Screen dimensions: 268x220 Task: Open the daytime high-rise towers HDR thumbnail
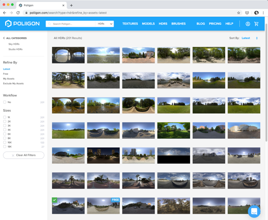coord(139,156)
